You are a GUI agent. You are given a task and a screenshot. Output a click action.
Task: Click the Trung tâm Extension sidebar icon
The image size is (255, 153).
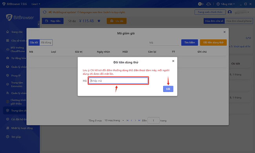[x=7, y=84]
